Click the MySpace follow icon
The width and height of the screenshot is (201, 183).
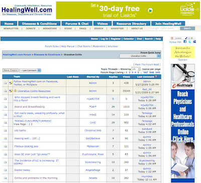click(x=194, y=42)
